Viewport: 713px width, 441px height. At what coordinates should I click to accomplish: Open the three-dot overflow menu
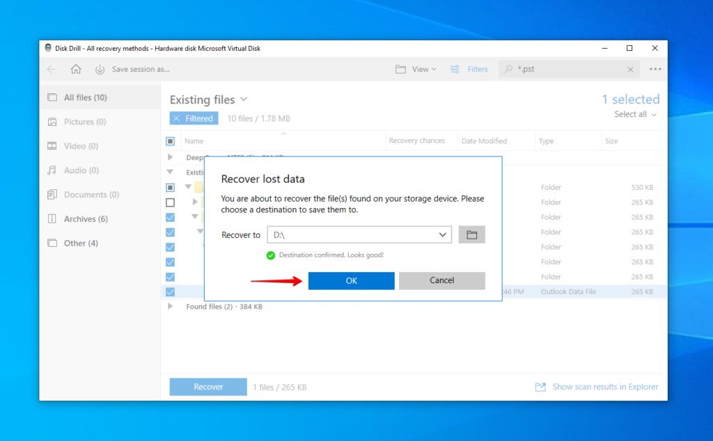pyautogui.click(x=655, y=69)
